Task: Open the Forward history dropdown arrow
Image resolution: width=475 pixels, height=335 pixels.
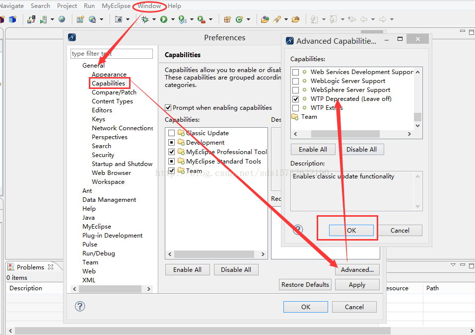Action: [x=392, y=19]
